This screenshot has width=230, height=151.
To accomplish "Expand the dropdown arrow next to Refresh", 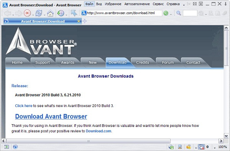I will tap(44, 15).
